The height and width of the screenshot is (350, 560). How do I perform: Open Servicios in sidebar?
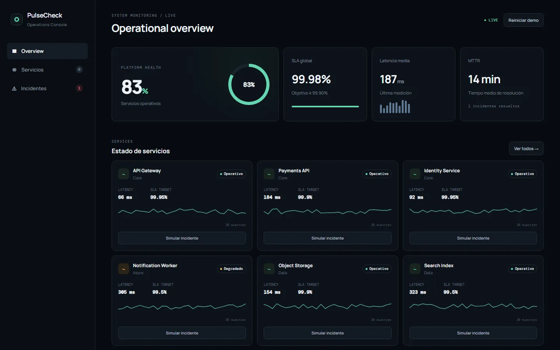tap(47, 70)
